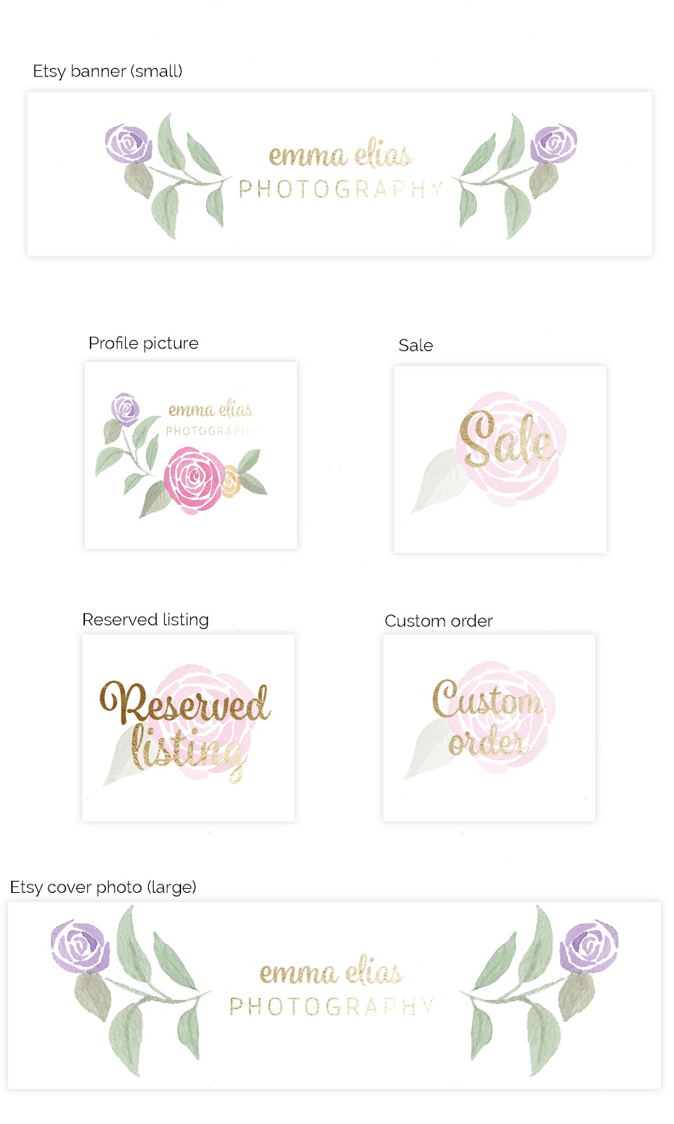Select the Custom order graphic
Viewport: 674px width, 1124px height.
pos(489,728)
